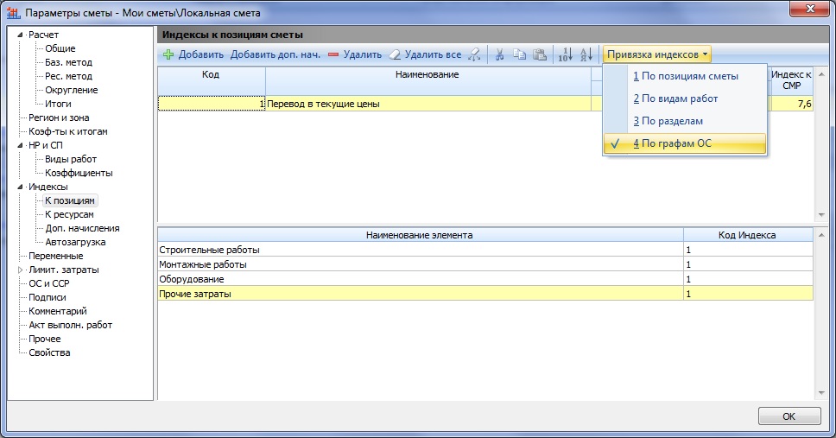Expand the Лимит. затраты tree node

pos(21,270)
